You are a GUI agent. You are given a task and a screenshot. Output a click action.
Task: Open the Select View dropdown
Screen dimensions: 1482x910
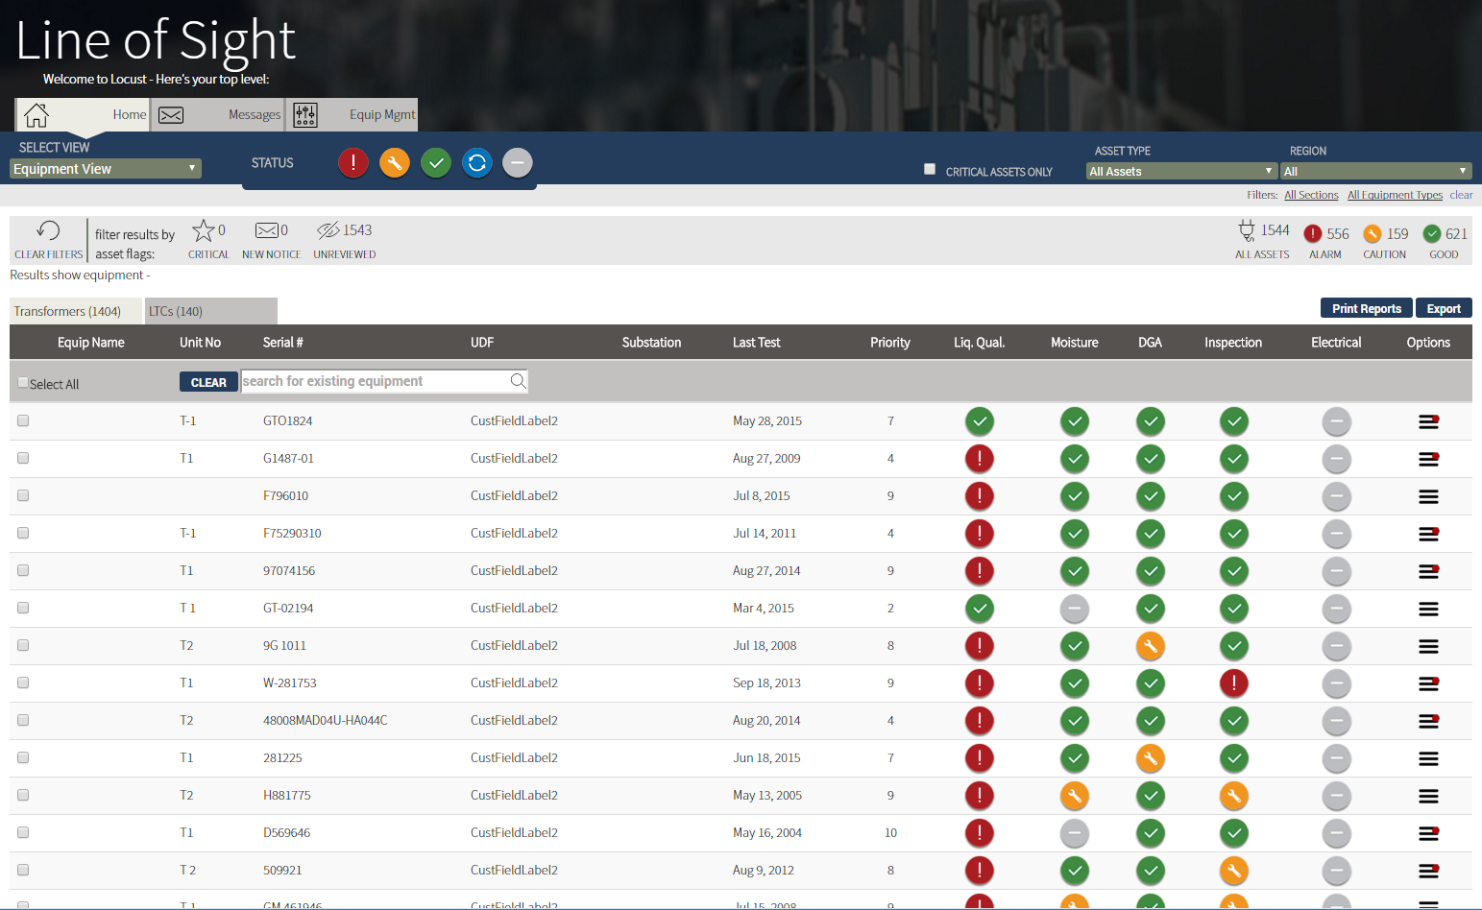(x=104, y=168)
